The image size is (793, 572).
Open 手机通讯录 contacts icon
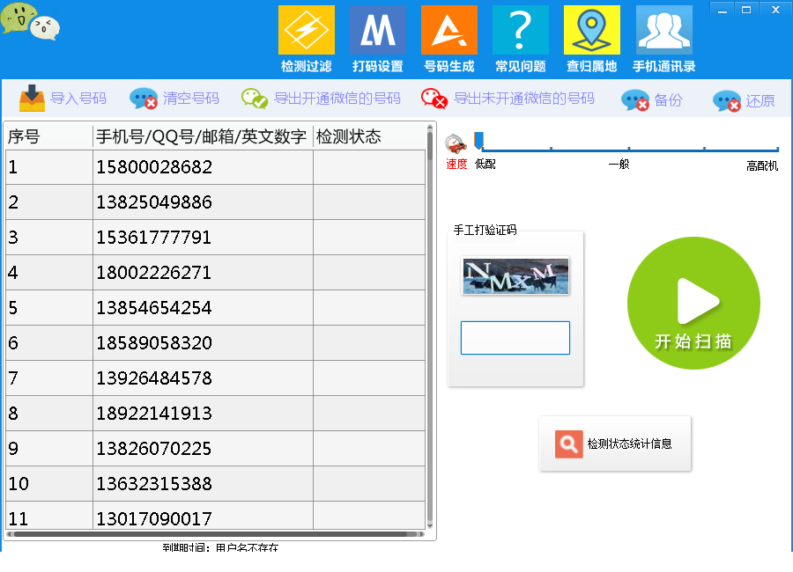(664, 30)
